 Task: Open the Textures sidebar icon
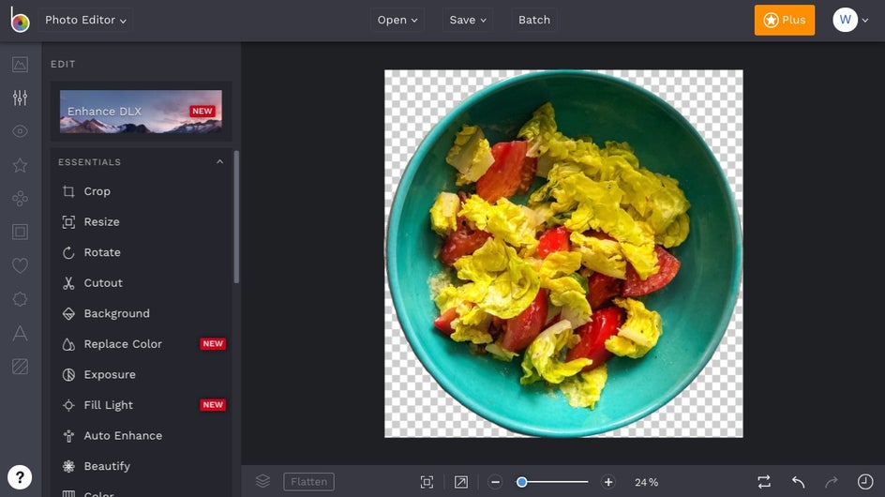click(20, 367)
